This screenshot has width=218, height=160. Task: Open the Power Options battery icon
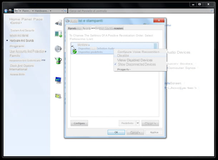[58, 61]
